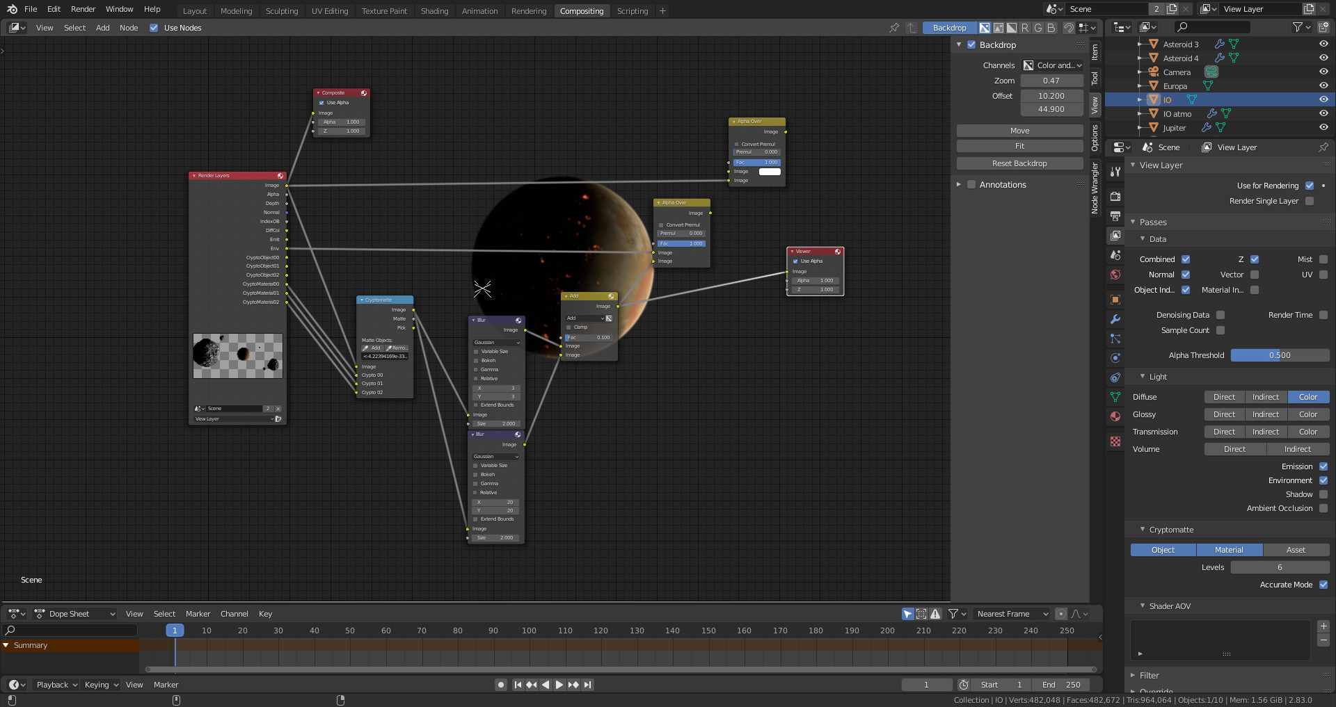This screenshot has height=707, width=1336.
Task: Jump to the first frame
Action: pos(518,685)
